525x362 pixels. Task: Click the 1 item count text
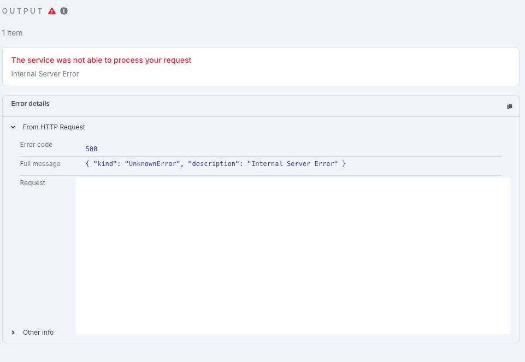[x=13, y=33]
